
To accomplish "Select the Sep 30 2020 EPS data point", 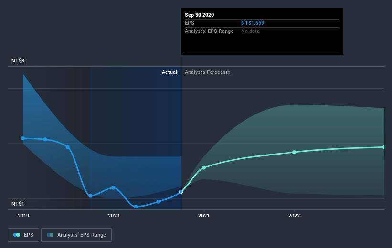I will (x=181, y=192).
